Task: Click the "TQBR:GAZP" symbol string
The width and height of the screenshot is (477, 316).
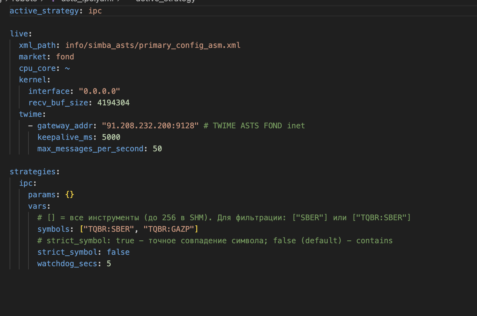Action: coord(169,229)
